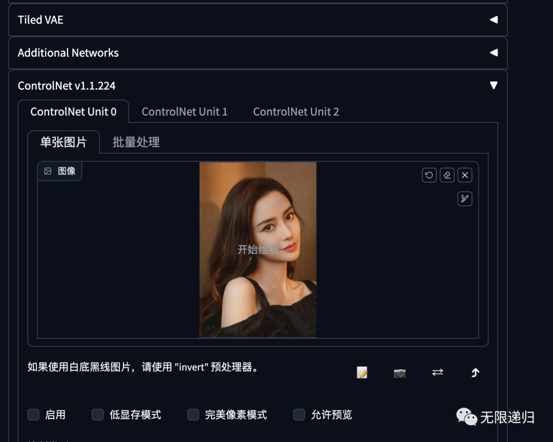Switch to the 批量处理 tab

(x=136, y=142)
